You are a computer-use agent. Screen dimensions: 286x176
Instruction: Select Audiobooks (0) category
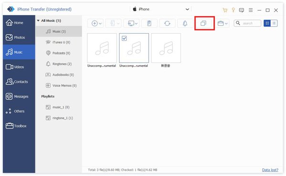tap(59, 75)
